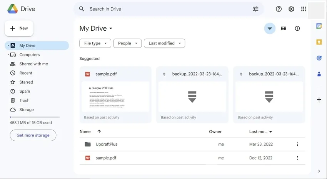Go to Shared with me
327x179 pixels.
tap(33, 64)
